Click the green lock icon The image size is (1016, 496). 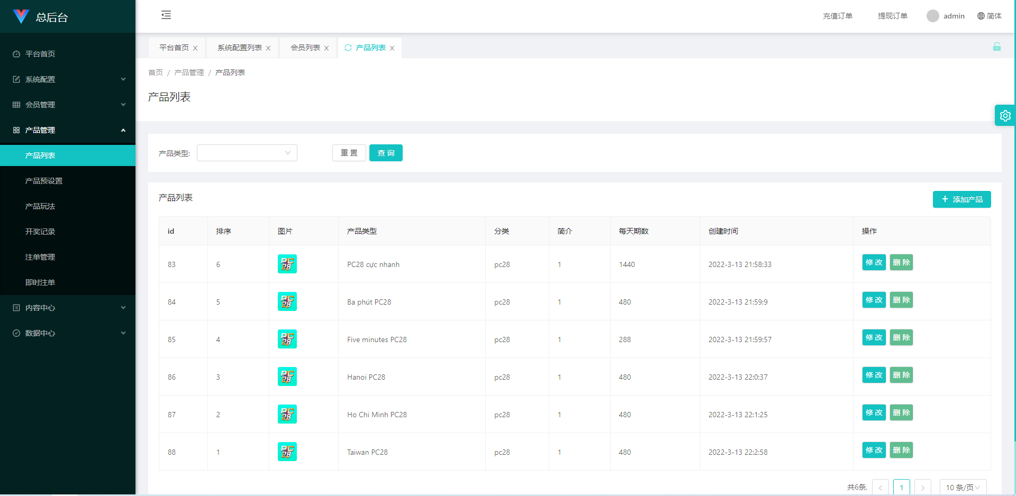click(x=996, y=47)
